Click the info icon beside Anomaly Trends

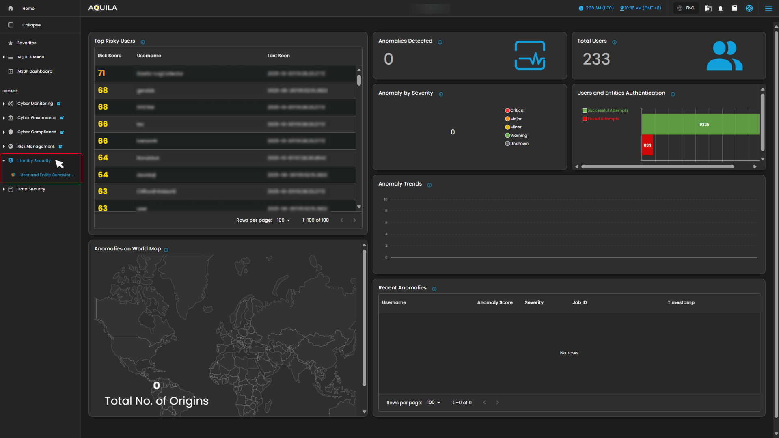429,185
